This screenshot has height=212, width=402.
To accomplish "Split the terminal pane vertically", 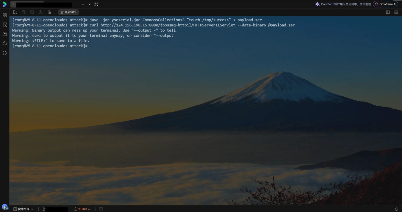I will point(388,12).
